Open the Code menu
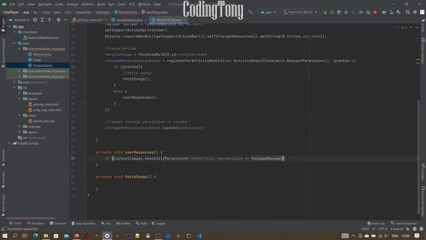Screen dimensions: 426x240 [59, 5]
